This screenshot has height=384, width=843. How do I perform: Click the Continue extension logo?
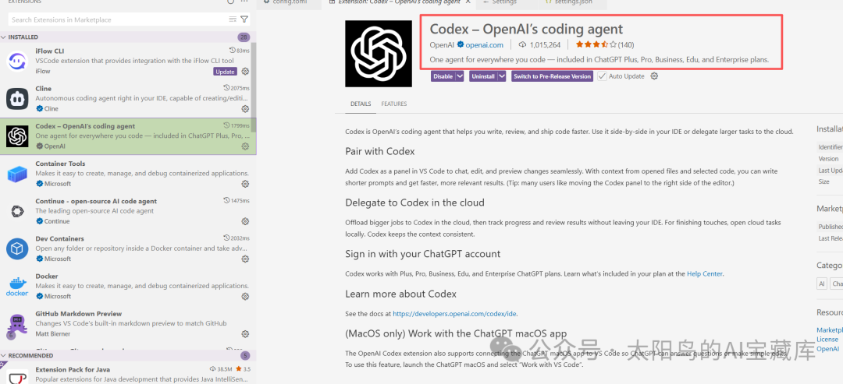17,211
